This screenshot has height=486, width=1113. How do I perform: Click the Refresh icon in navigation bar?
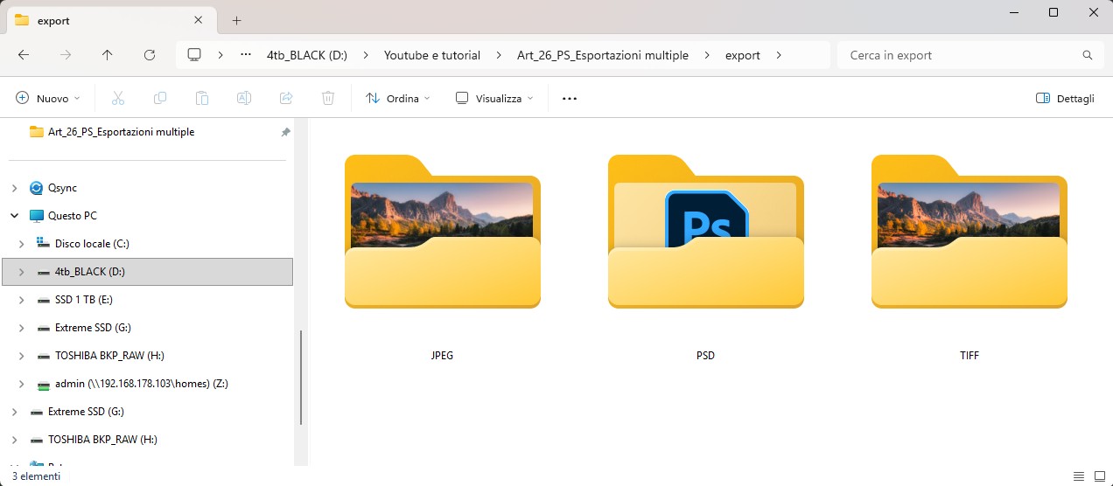point(150,55)
